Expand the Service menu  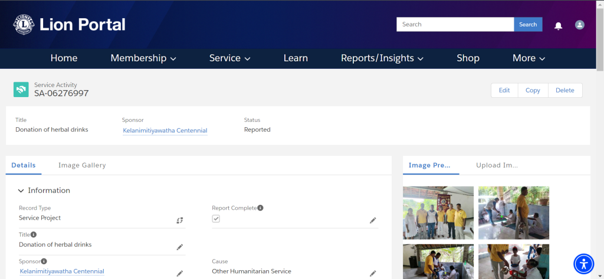pyautogui.click(x=230, y=58)
